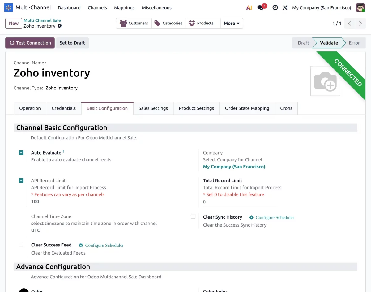Open Configure Scheduler link for Clear Sync History
The width and height of the screenshot is (371, 292).
click(x=272, y=217)
